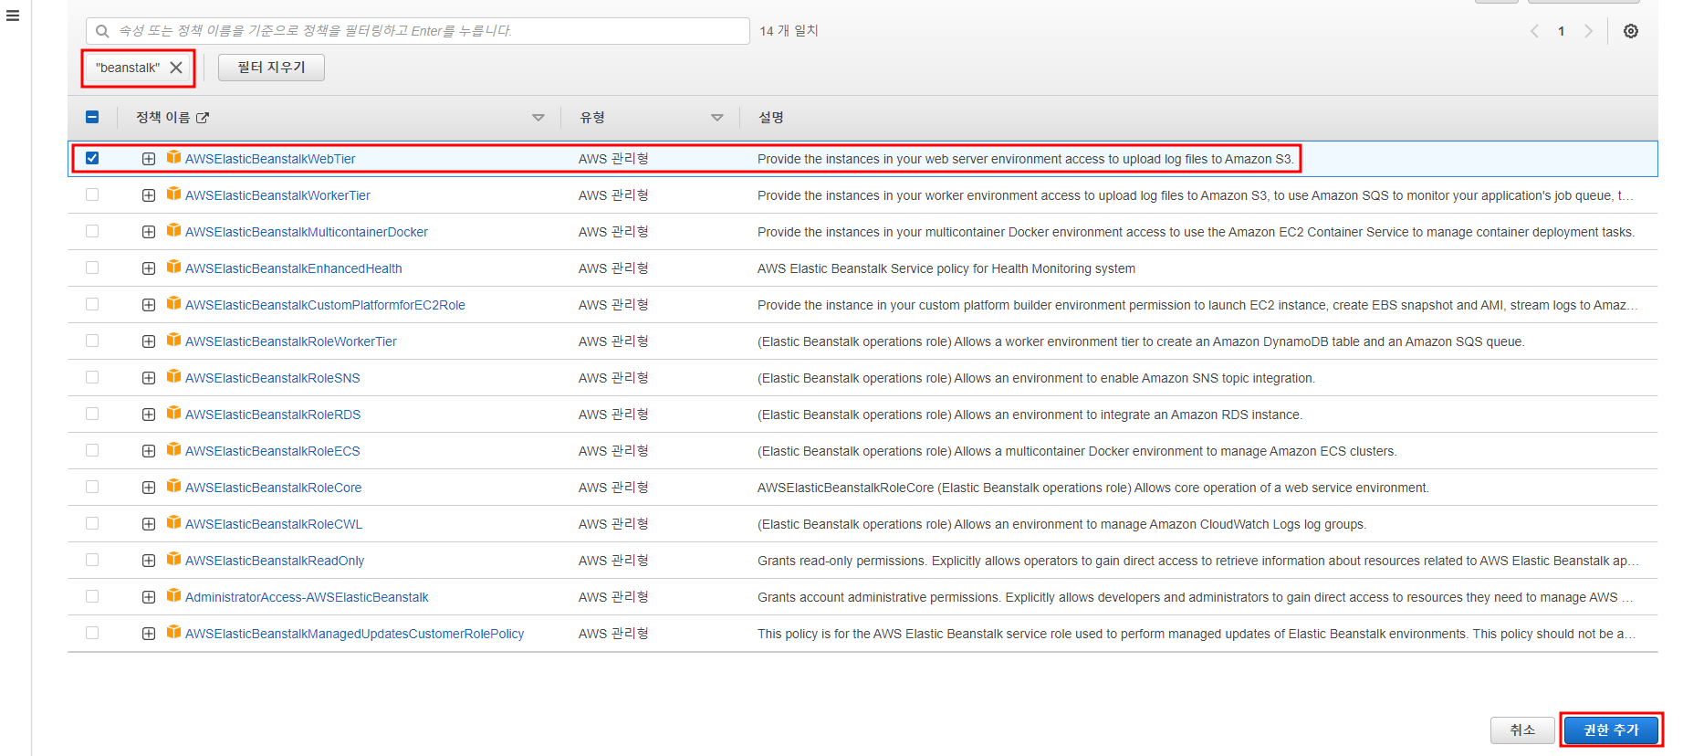Click the AWSElasticBeanstalkRoleCWL policy cube icon
This screenshot has width=1683, height=756.
[x=173, y=522]
